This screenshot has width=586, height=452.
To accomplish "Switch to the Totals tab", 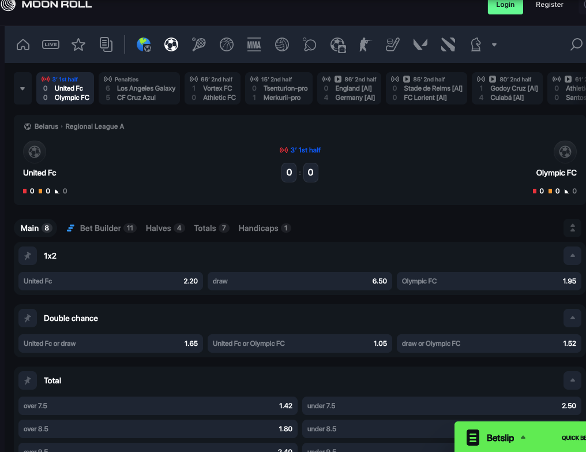I will 211,228.
